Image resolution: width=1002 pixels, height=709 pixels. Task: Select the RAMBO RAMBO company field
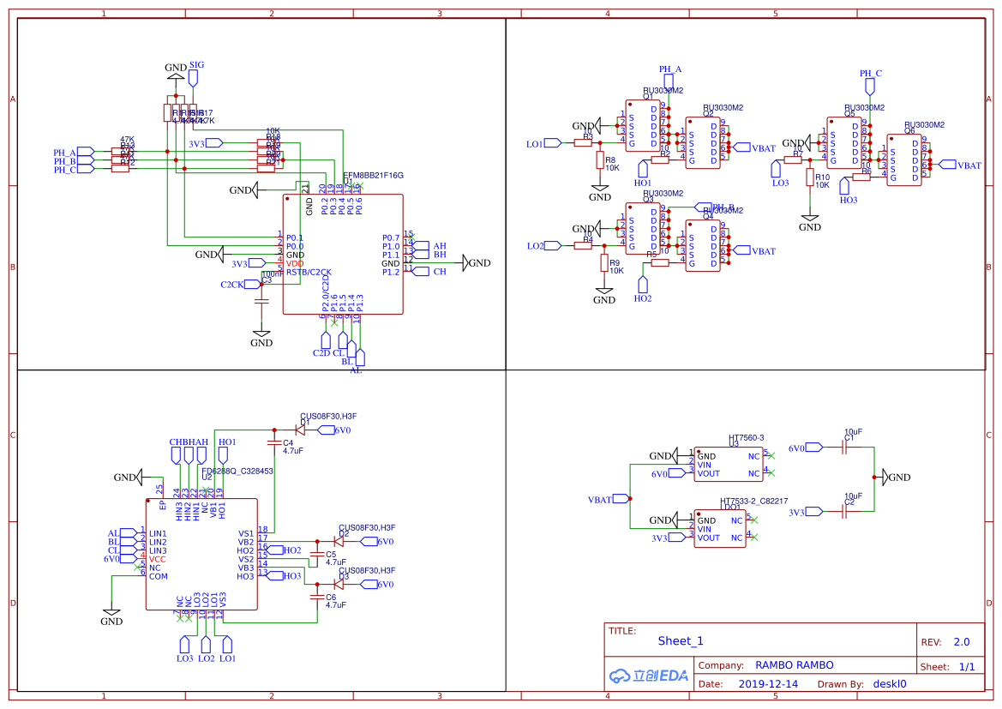pyautogui.click(x=794, y=665)
